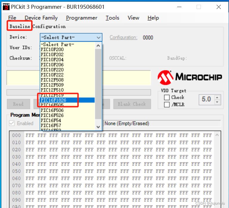Click the Blank Check button
This screenshot has width=229, height=208.
[x=132, y=104]
